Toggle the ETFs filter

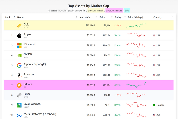(x=127, y=11)
